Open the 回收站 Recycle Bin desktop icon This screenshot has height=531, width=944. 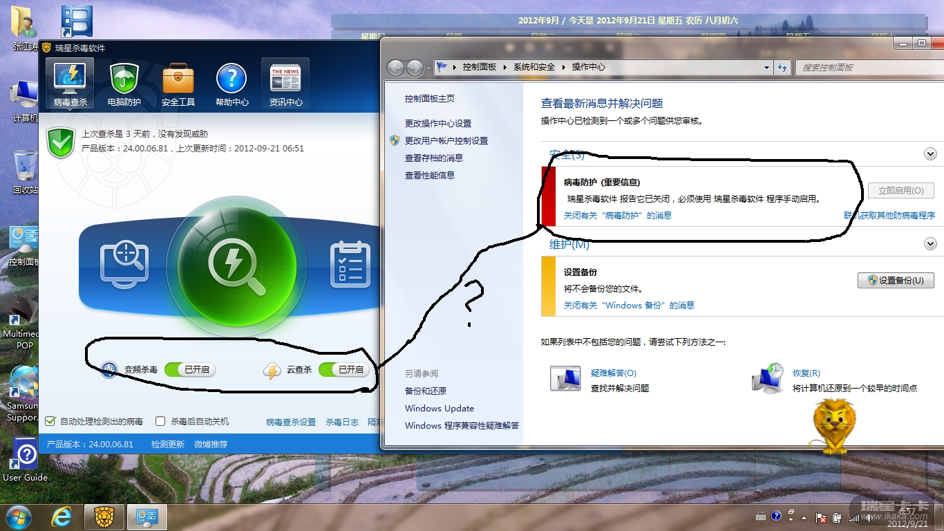(26, 172)
